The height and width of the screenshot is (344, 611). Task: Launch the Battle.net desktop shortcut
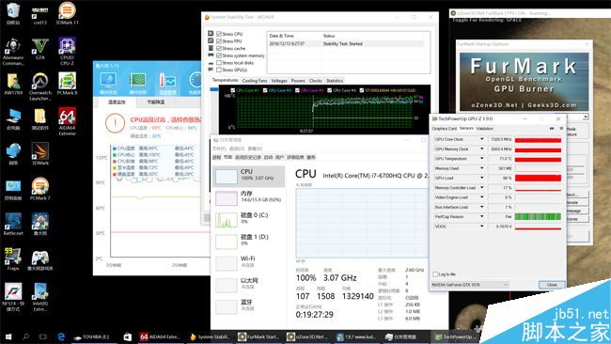pos(13,225)
